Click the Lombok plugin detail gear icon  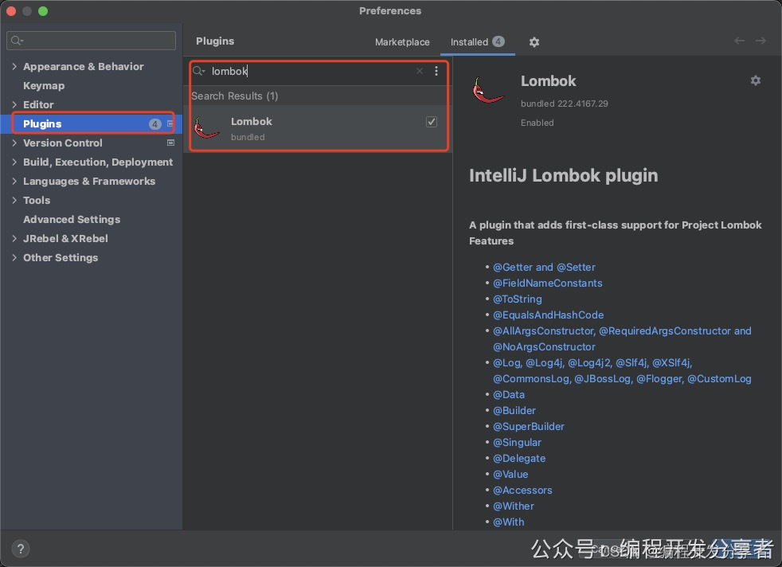[756, 80]
